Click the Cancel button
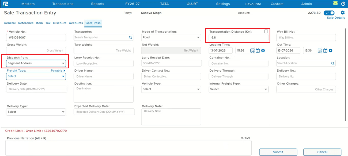The height and width of the screenshot is (156, 348). (x=322, y=152)
